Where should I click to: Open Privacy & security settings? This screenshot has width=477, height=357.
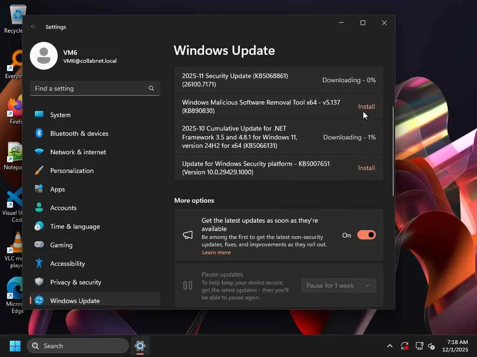point(95,282)
